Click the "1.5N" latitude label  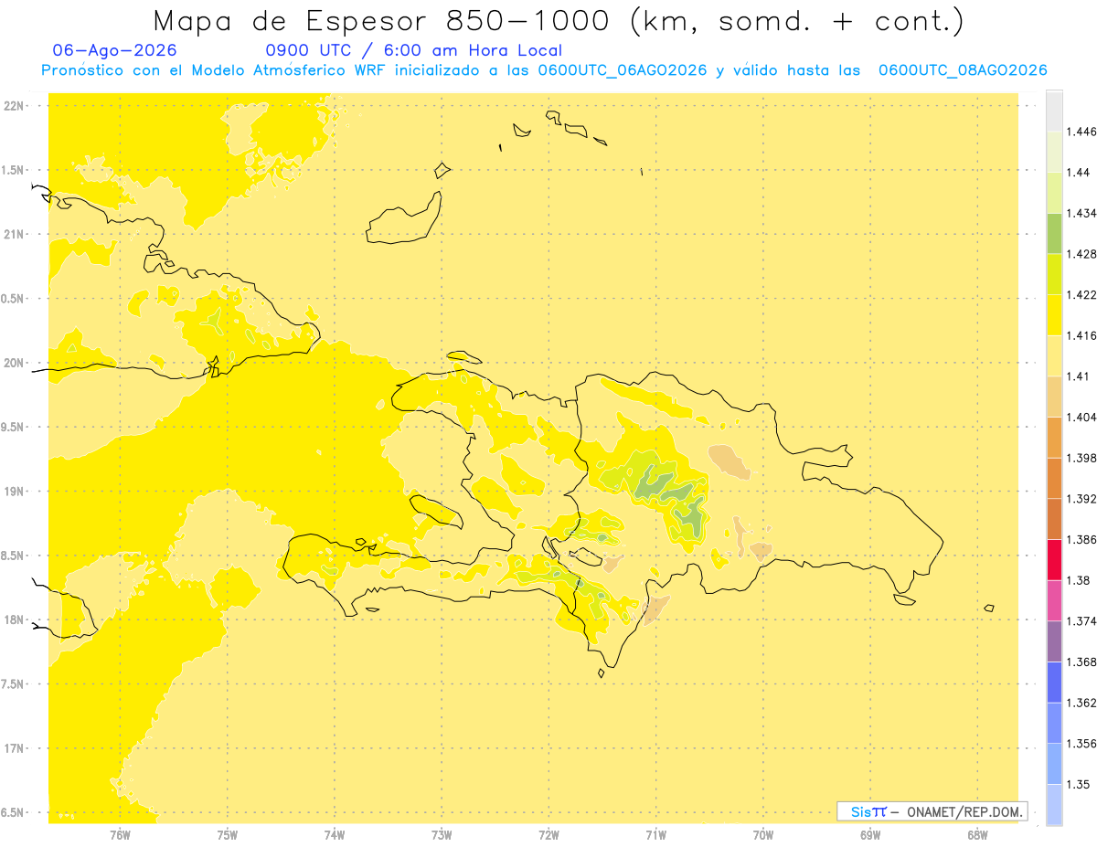point(14,170)
